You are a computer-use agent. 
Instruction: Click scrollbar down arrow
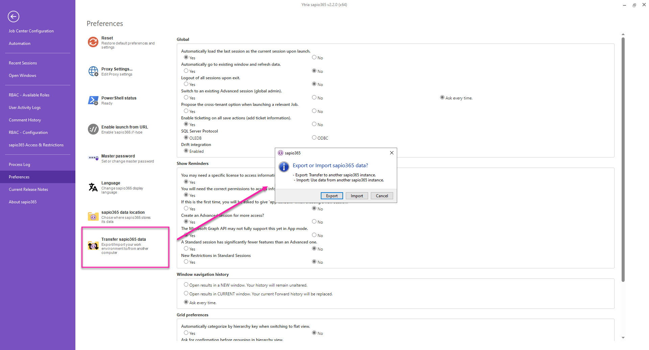pos(623,338)
